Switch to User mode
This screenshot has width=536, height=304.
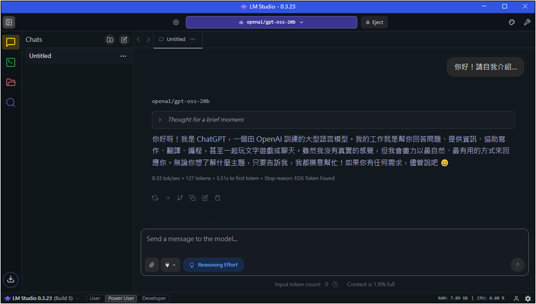(95, 299)
